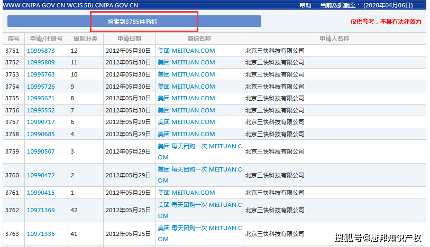This screenshot has width=430, height=247.
Task: Open application number 10971369
Action: coord(41,210)
